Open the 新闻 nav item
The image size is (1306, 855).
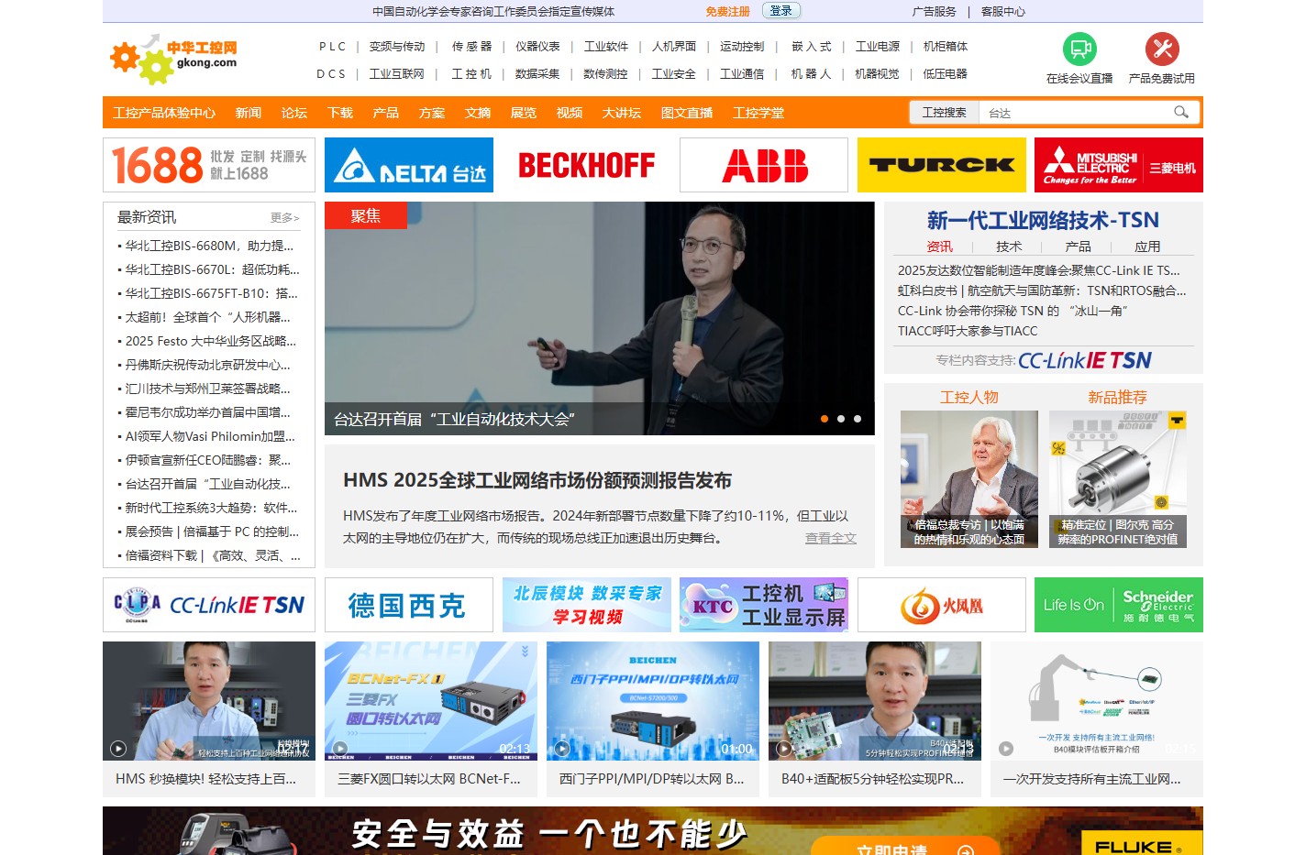click(x=249, y=113)
